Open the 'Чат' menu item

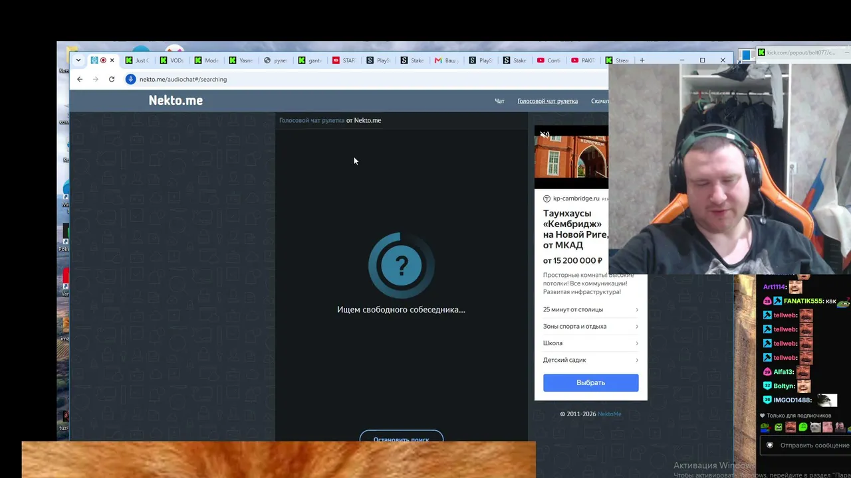(x=499, y=101)
